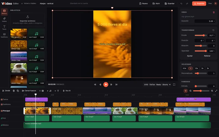This screenshot has width=219, height=137.
Task: Expand the timeline panel
Action: coord(216,91)
